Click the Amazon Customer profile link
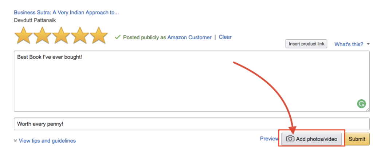 189,37
